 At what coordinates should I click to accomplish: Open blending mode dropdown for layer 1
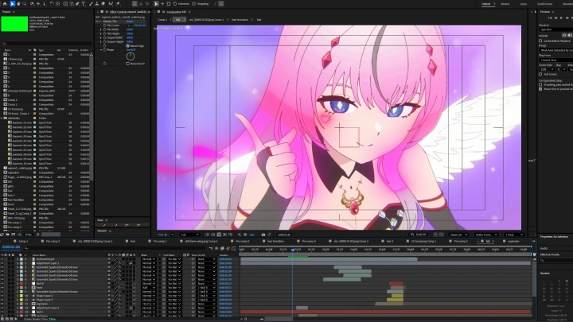pyautogui.click(x=148, y=259)
